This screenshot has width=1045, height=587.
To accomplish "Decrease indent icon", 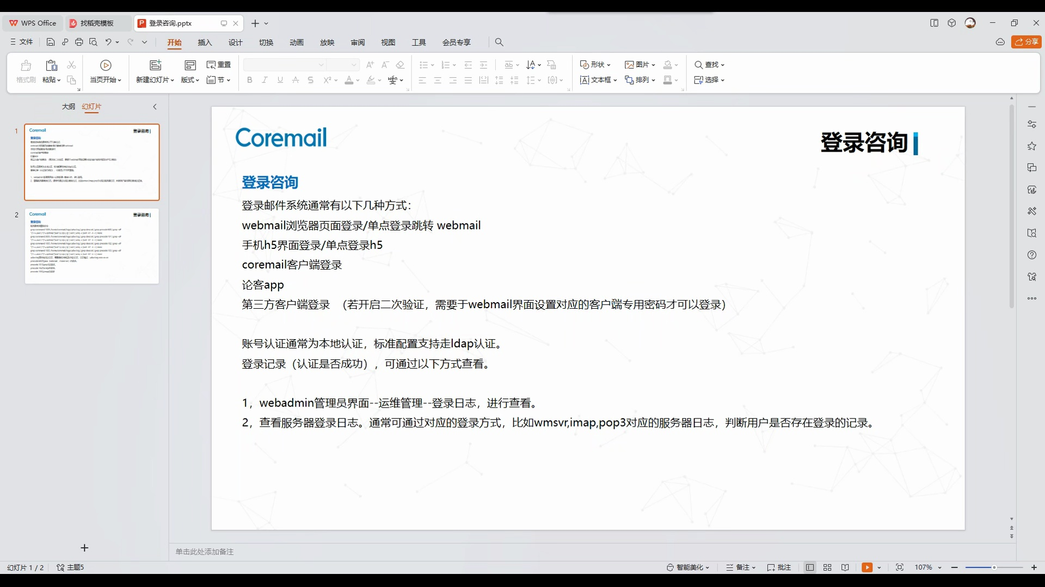I will pyautogui.click(x=468, y=65).
